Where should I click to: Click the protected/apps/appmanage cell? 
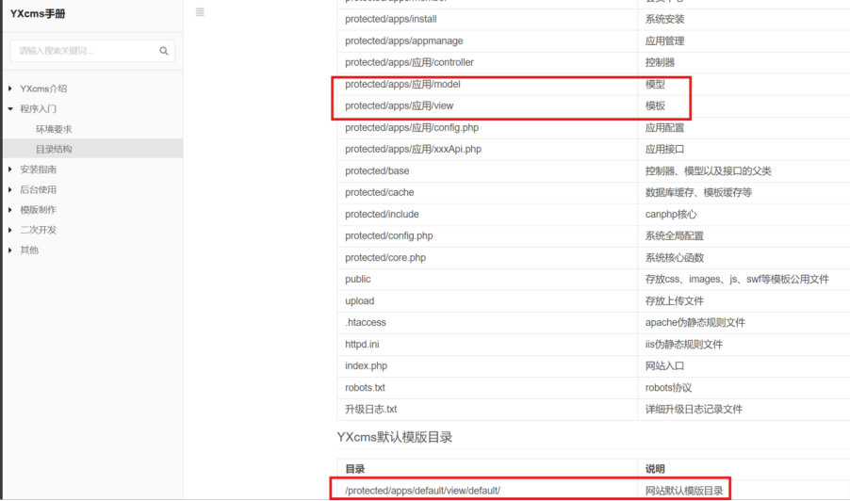(x=487, y=40)
